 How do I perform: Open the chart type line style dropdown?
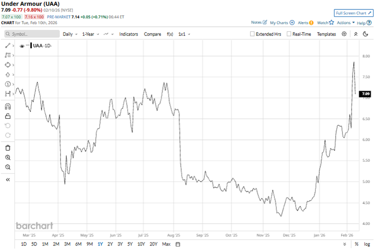click(x=108, y=34)
